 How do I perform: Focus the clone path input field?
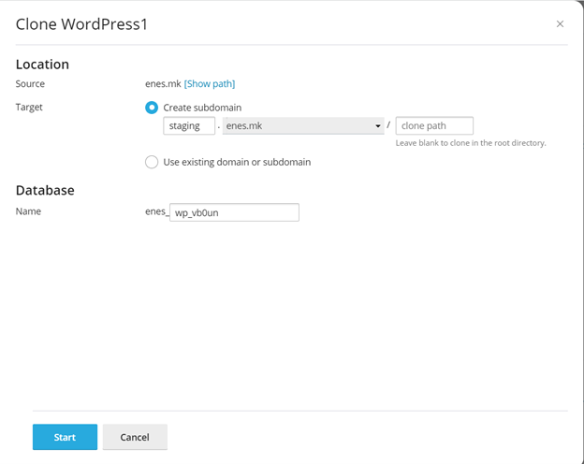434,126
